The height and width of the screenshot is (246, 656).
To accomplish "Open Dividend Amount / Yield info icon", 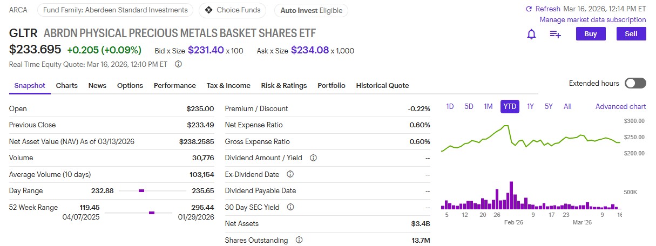I will 313,158.
